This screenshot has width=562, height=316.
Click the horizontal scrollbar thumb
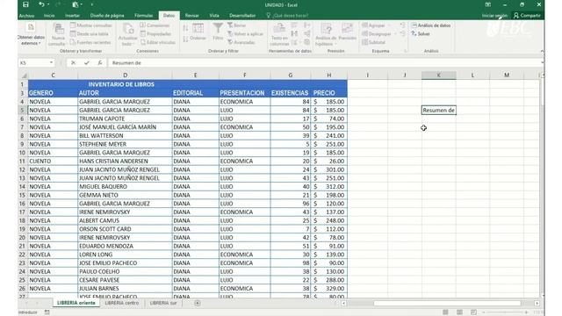point(447,303)
